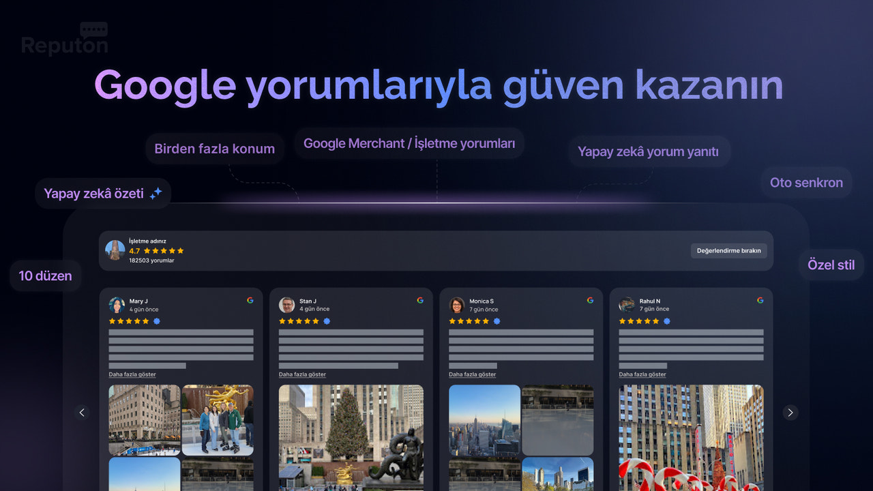Select the 10 düzen pill
This screenshot has height=491, width=873.
[46, 276]
